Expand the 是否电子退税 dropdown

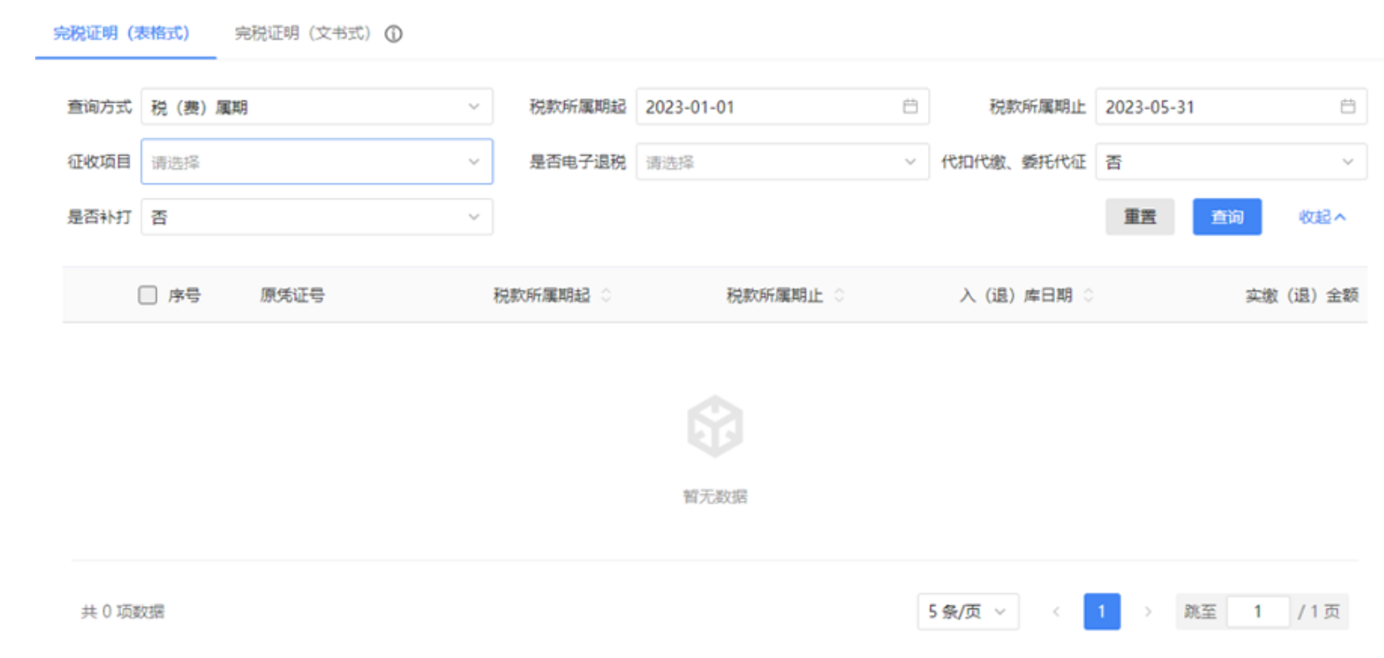point(782,162)
